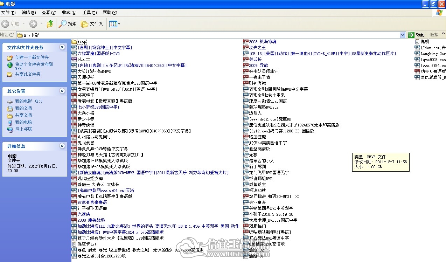Open 共享文档 location link
The height and width of the screenshot is (262, 446).
click(x=23, y=115)
